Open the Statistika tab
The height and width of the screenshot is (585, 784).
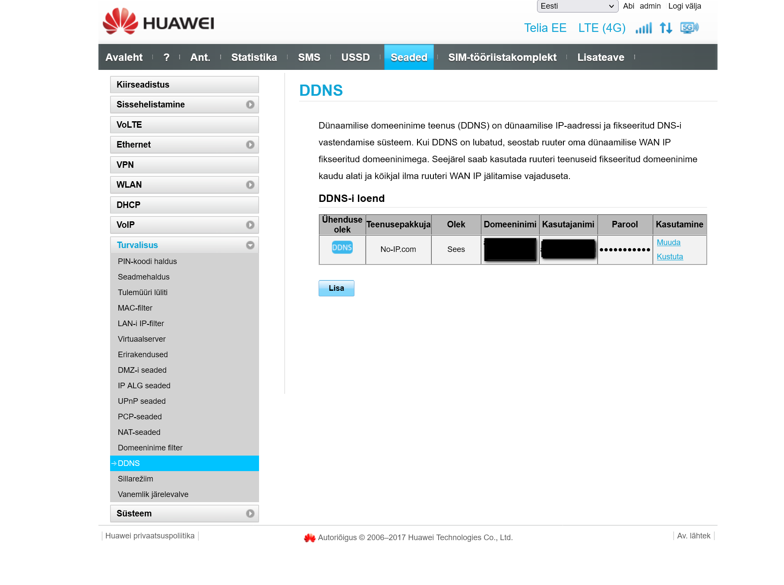click(254, 57)
